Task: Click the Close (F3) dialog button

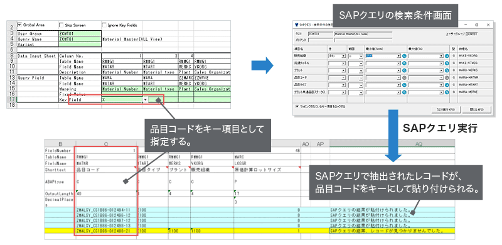Action: click(477, 110)
